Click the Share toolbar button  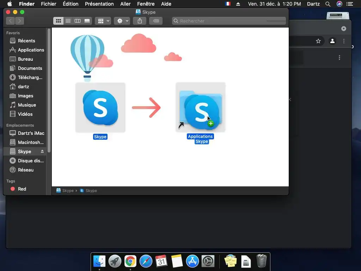(140, 21)
